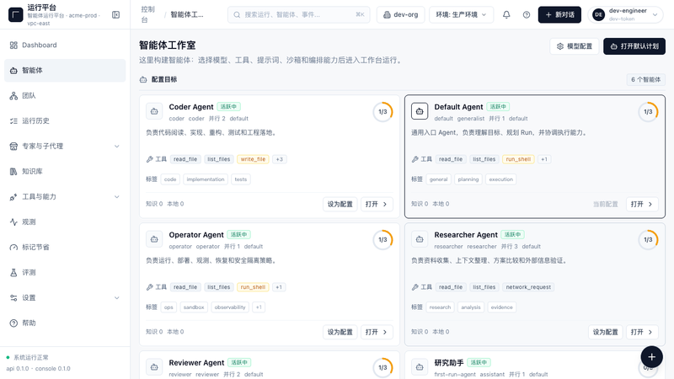The height and width of the screenshot is (379, 674).
Task: Set Coder Agent as config (设为配置)
Action: [340, 204]
